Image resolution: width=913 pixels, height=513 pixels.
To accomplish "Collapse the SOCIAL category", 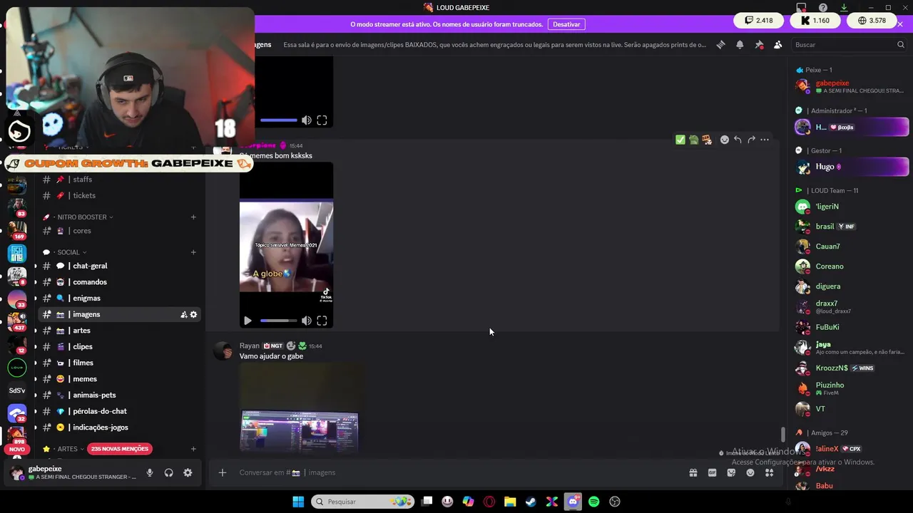I will 68,252.
